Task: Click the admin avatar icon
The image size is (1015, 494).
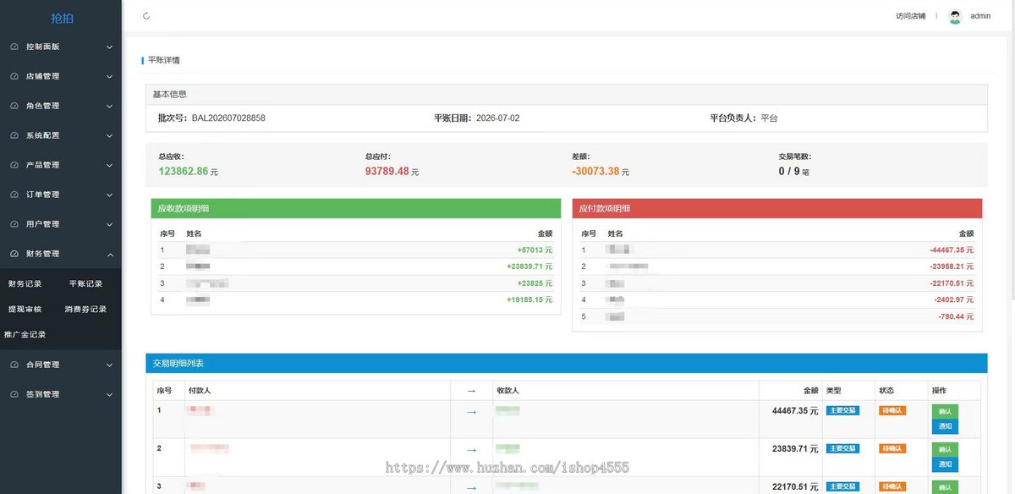Action: 955,16
